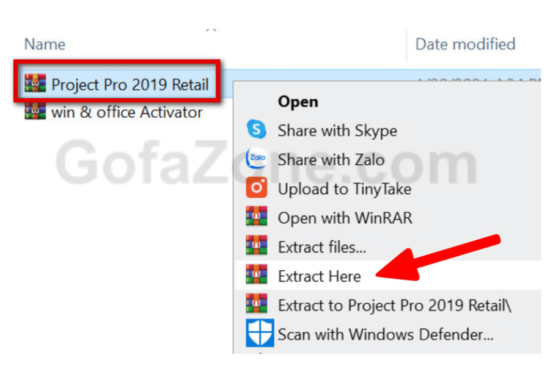Choose Open with WinRAR
The width and height of the screenshot is (550, 366).
pos(345,218)
